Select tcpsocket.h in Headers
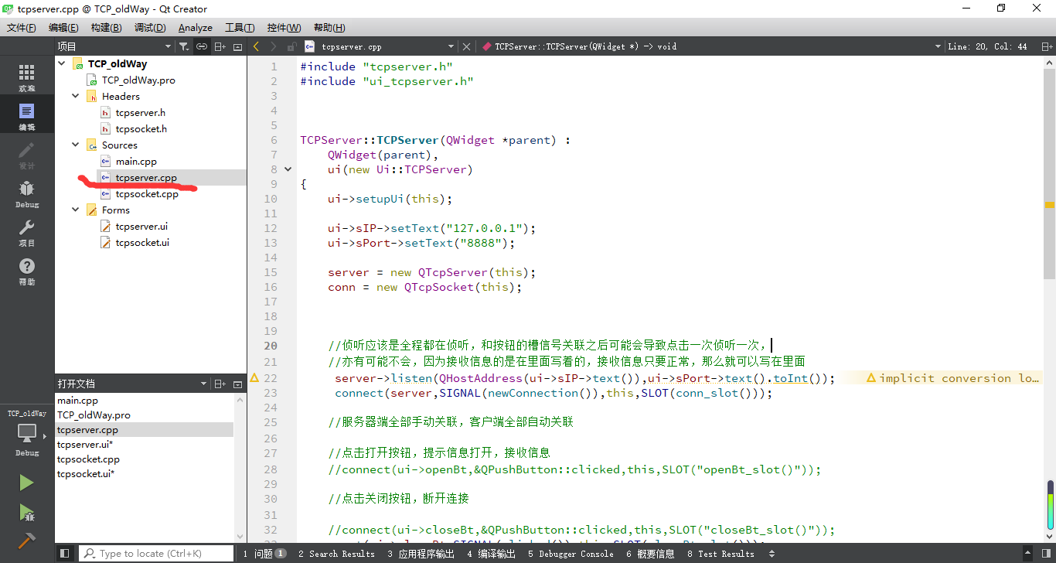Image resolution: width=1056 pixels, height=563 pixels. click(x=141, y=128)
